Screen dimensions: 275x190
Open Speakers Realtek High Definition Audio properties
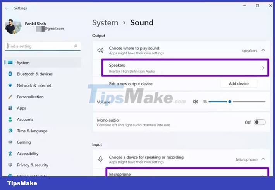[x=185, y=68]
